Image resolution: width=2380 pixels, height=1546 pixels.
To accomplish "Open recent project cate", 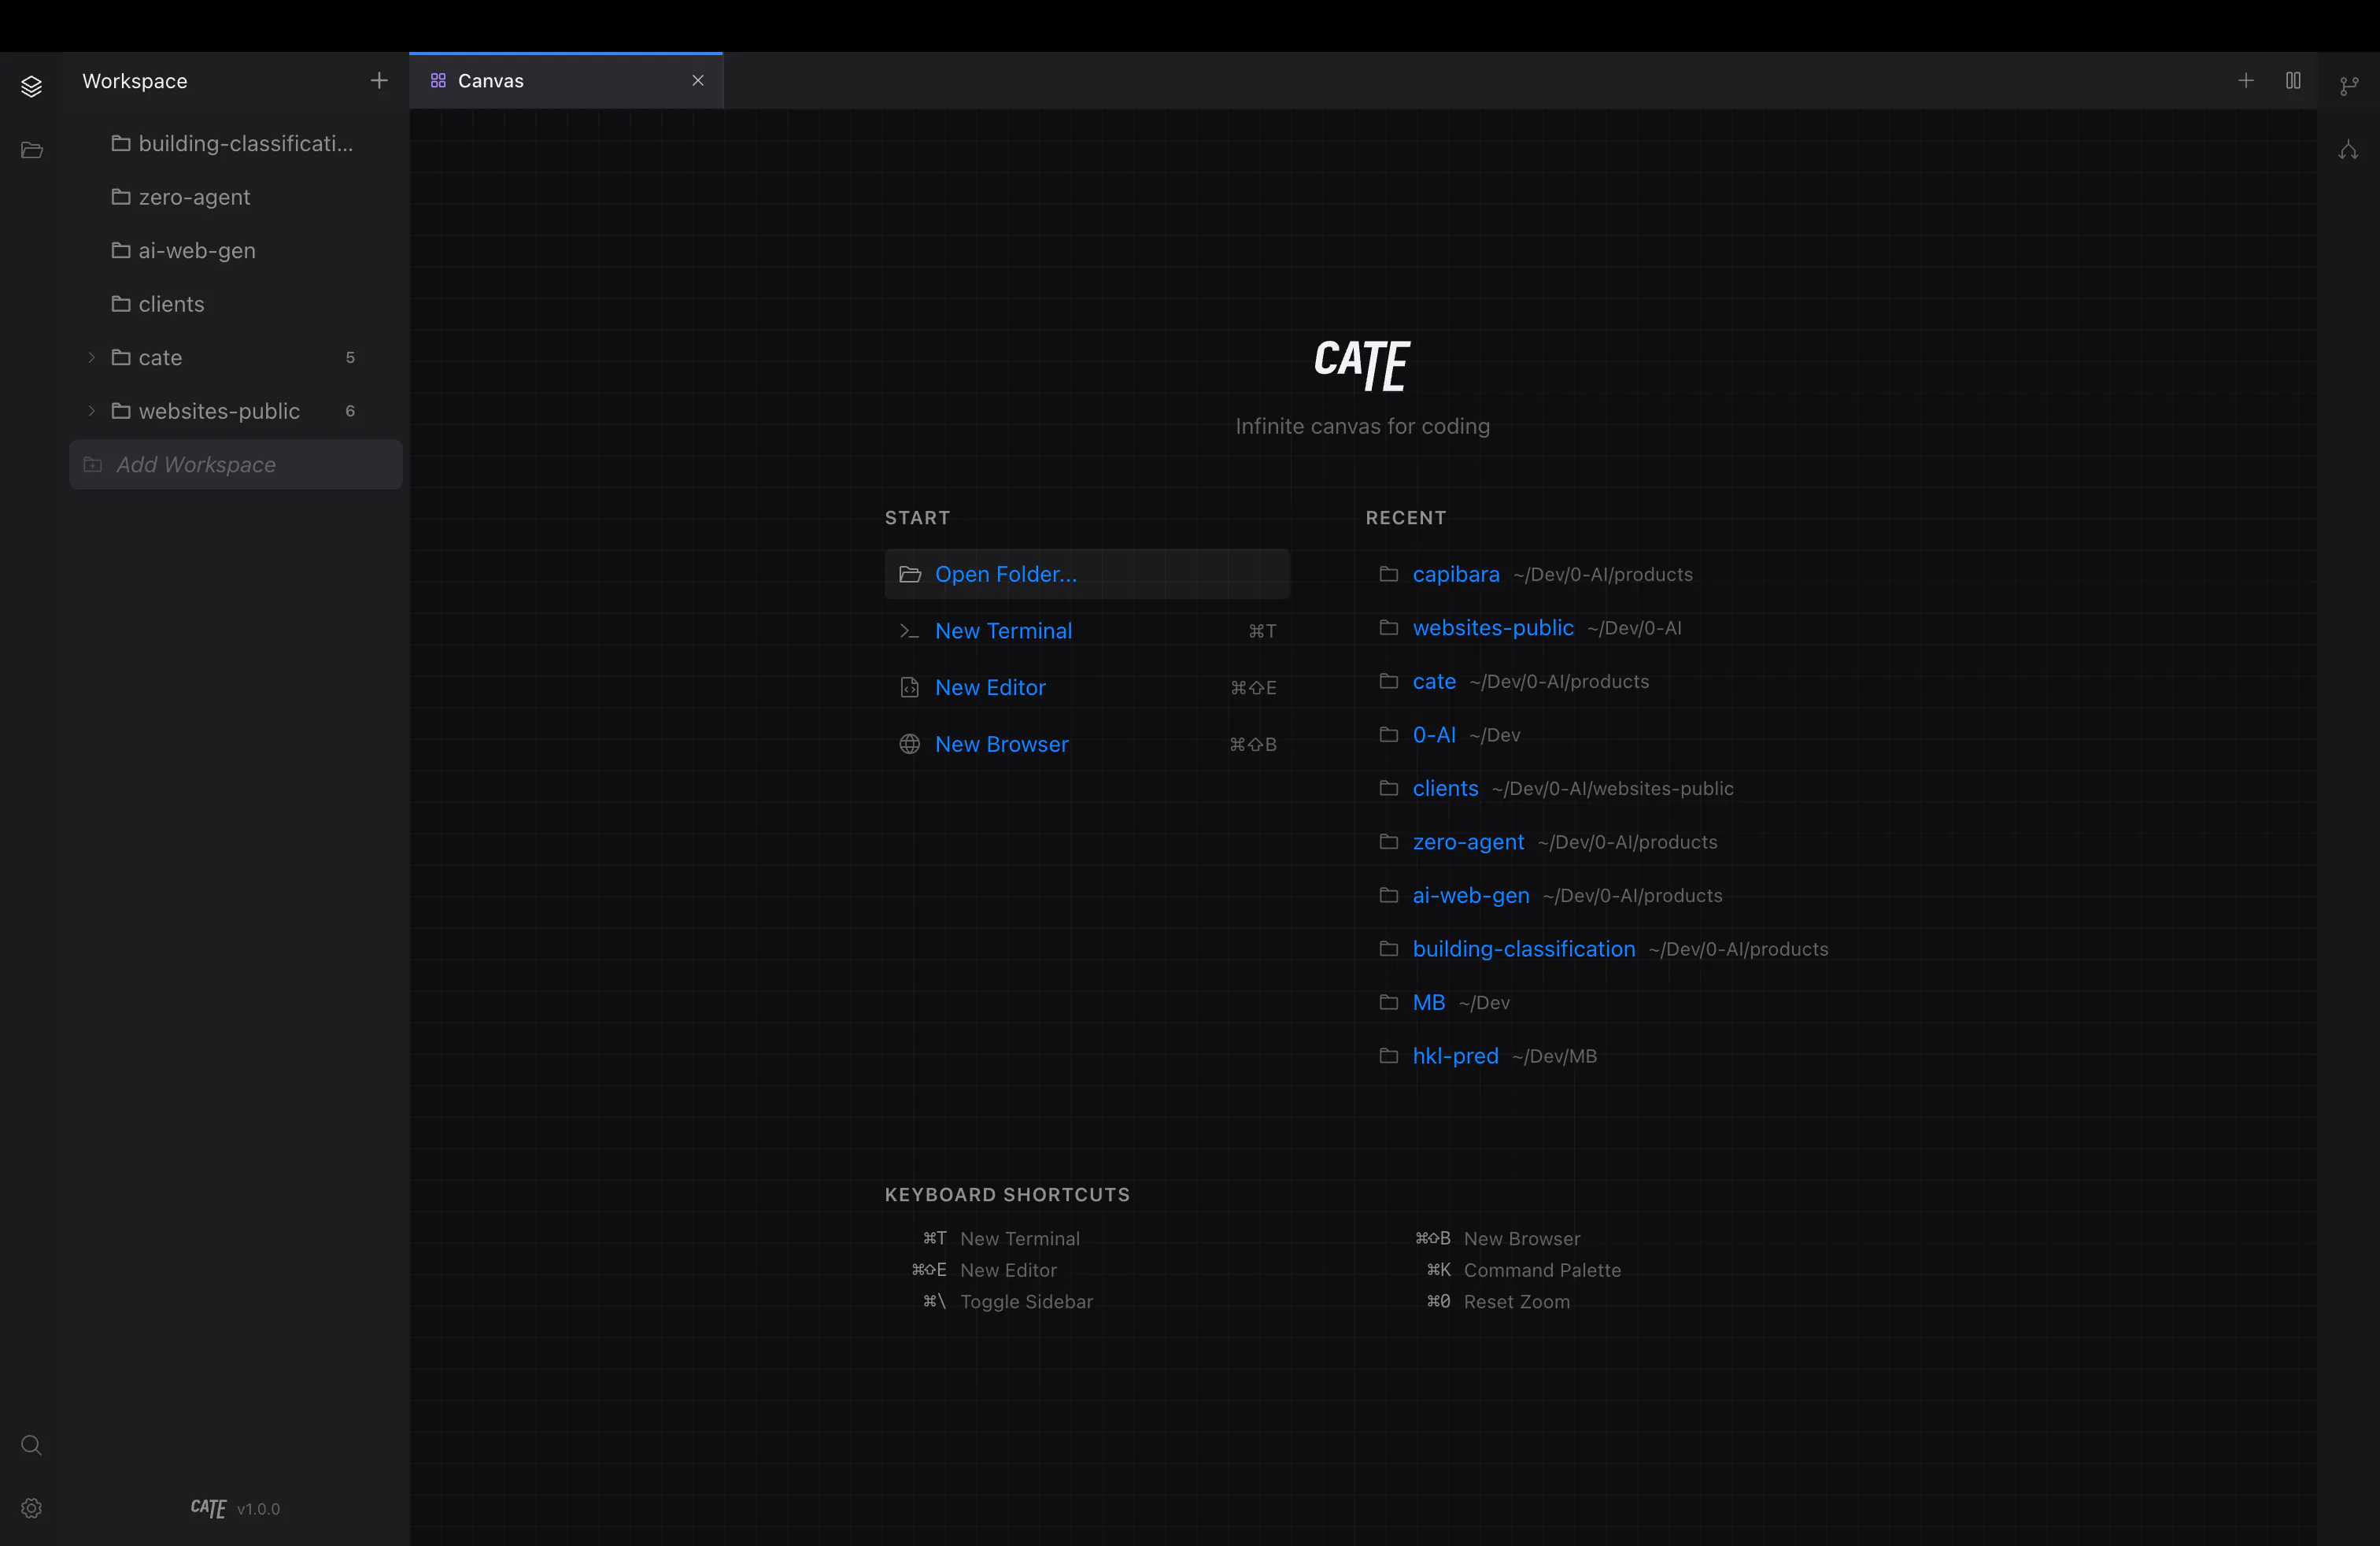I will [1434, 681].
